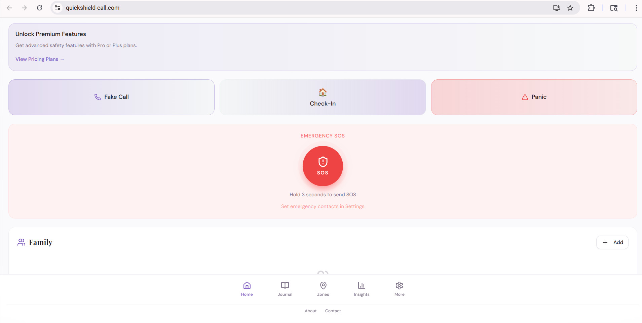
Task: Switch to the Home tab
Action: click(x=247, y=289)
